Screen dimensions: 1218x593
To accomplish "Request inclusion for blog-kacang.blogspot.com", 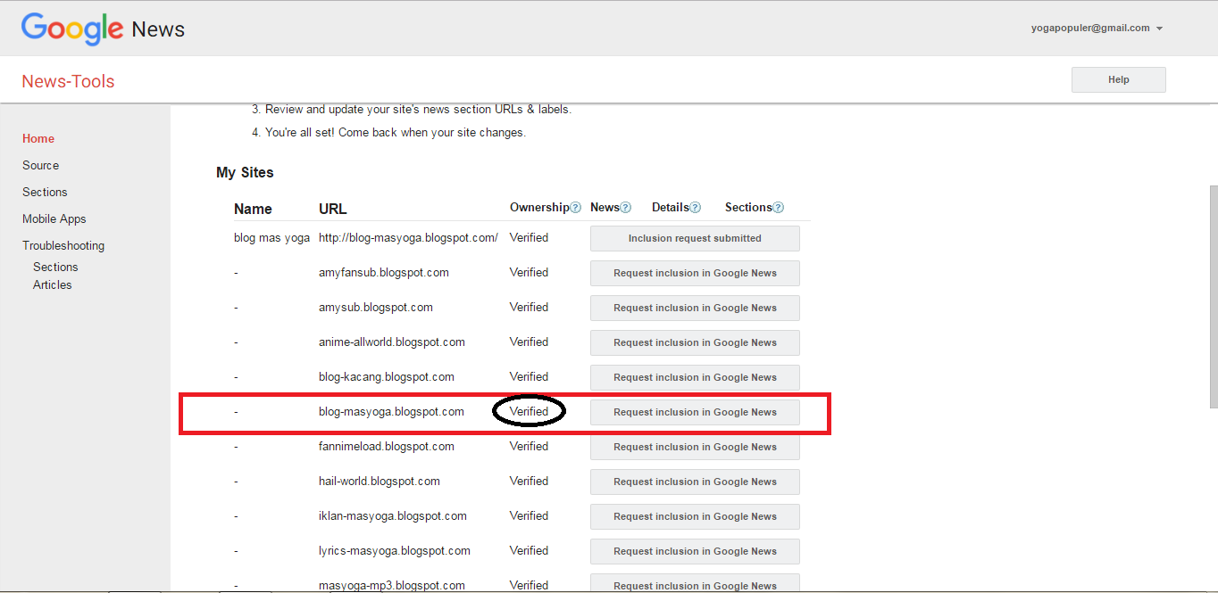I will click(x=695, y=377).
